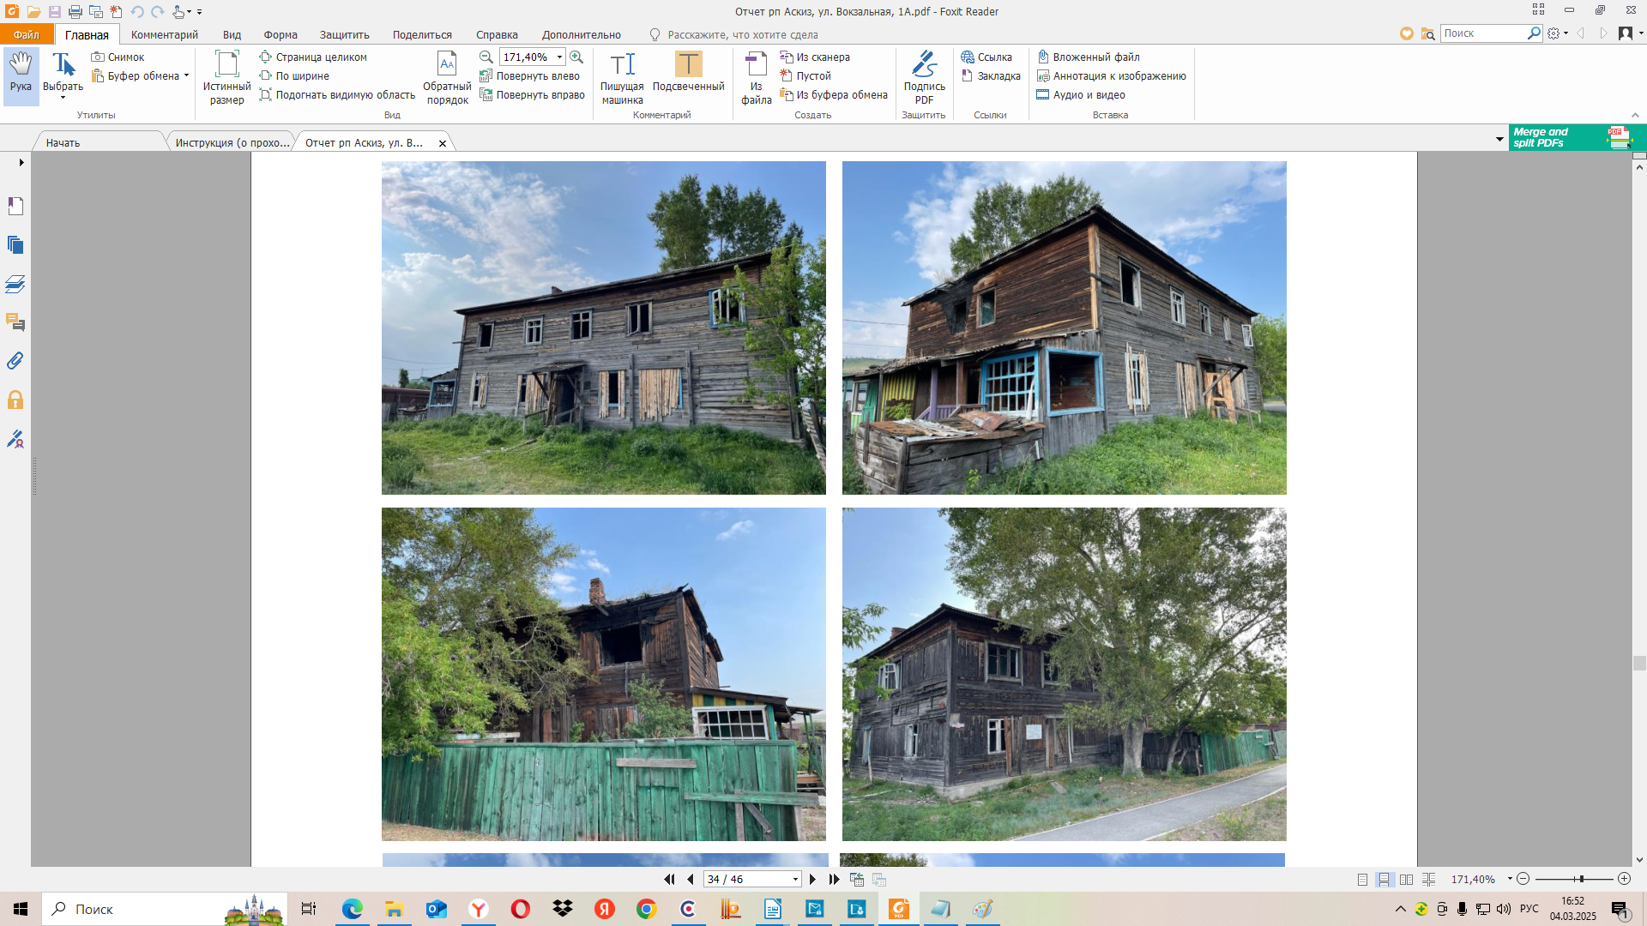
Task: Go to the previous page
Action: click(691, 880)
